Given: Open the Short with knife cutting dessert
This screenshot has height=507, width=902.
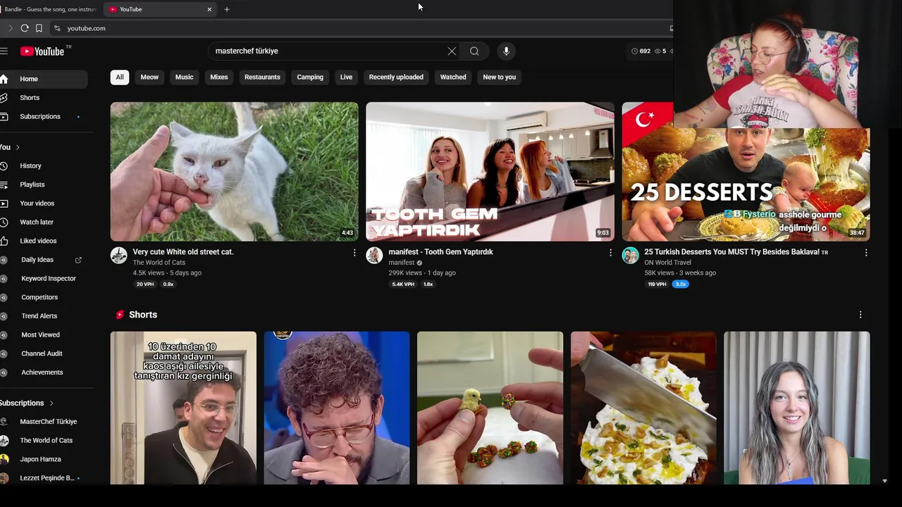Looking at the screenshot, I should coord(643,408).
